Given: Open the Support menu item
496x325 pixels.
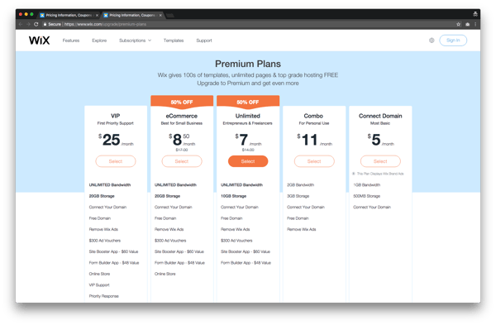Looking at the screenshot, I should click(204, 41).
